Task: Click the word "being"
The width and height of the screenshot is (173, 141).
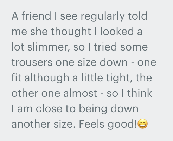Action: point(93,109)
